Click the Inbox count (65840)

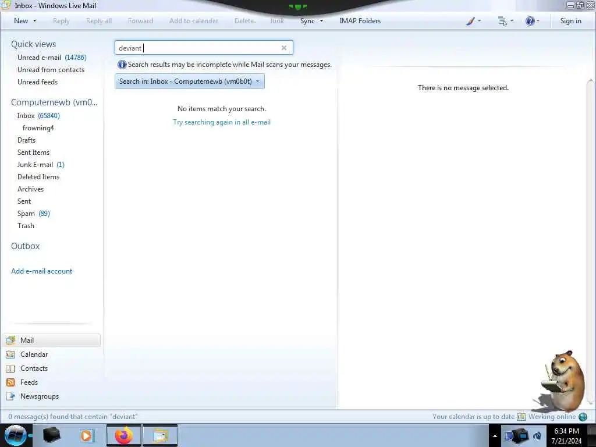(x=49, y=116)
